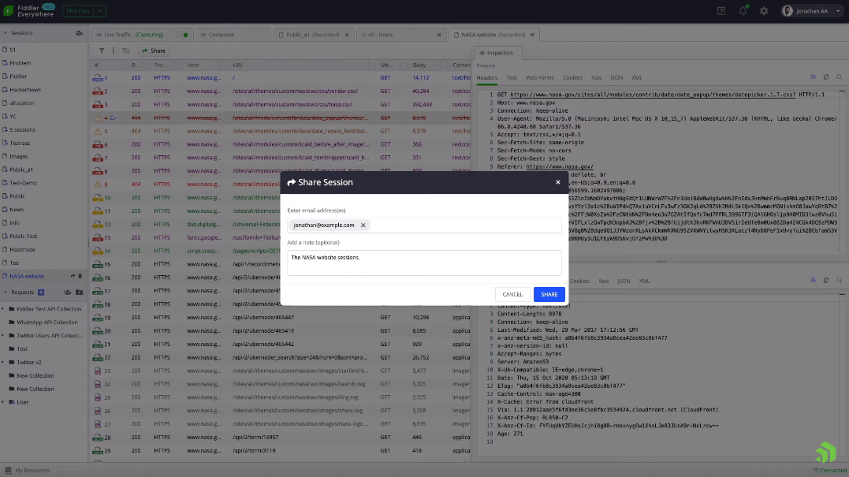849x477 pixels.
Task: Switch to request Raw tab
Action: pos(596,78)
